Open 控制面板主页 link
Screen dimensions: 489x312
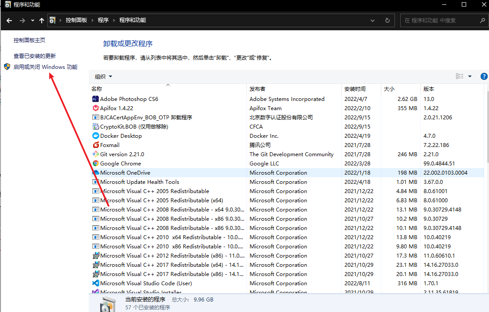tap(29, 40)
